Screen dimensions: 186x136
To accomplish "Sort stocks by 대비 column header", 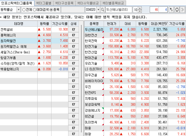I will (x=128, y=24).
